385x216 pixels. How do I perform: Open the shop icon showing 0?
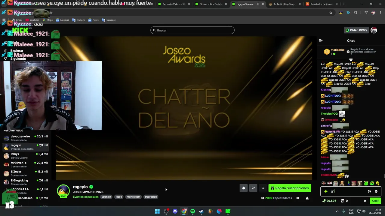pyautogui.click(x=344, y=201)
